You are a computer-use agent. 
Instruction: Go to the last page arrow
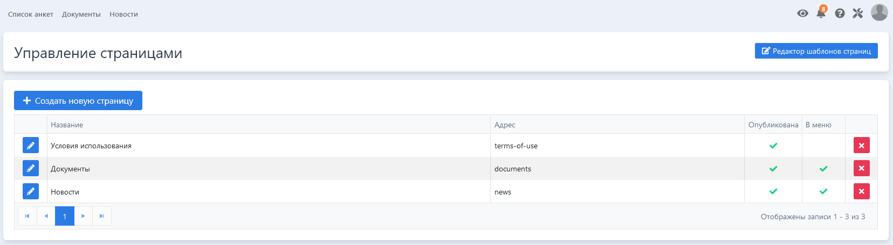coord(102,216)
